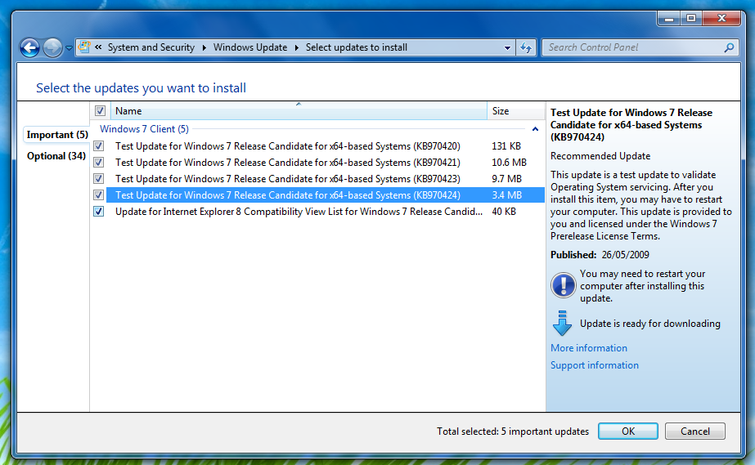
Task: Open the arrow after Windows Update breadcrumb
Action: (297, 47)
